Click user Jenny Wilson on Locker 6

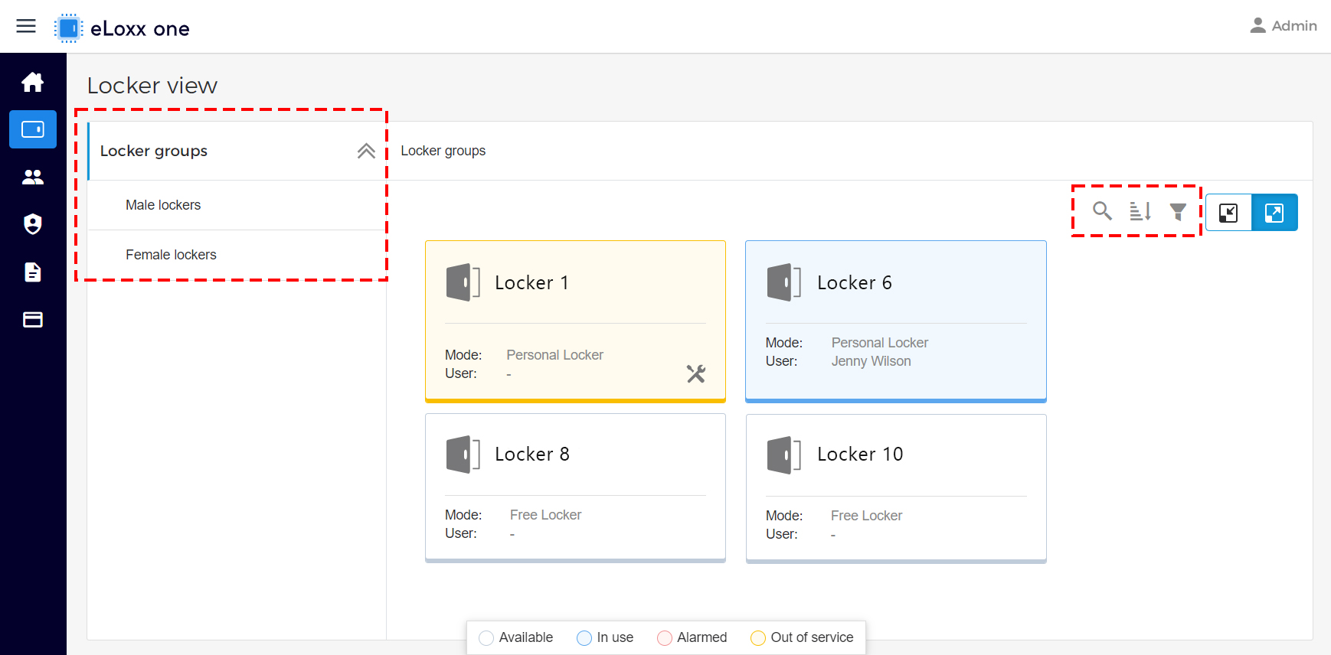coord(872,361)
